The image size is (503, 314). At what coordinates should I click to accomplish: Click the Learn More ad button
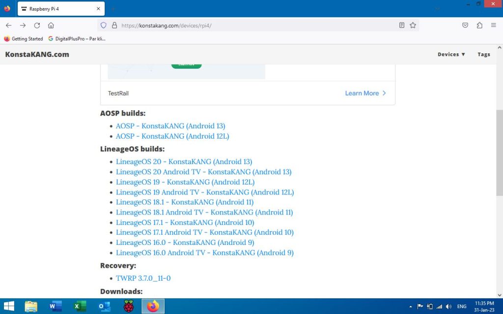tap(365, 93)
